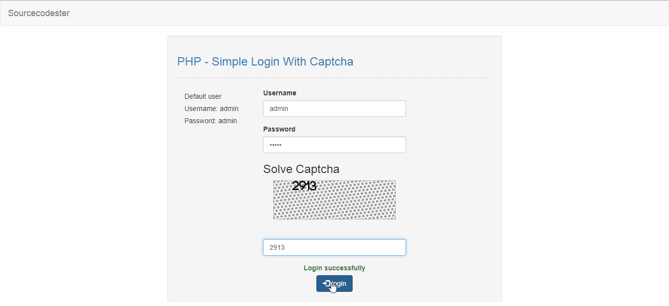Open the Sourcecodester brand link
The width and height of the screenshot is (669, 306).
(x=39, y=13)
